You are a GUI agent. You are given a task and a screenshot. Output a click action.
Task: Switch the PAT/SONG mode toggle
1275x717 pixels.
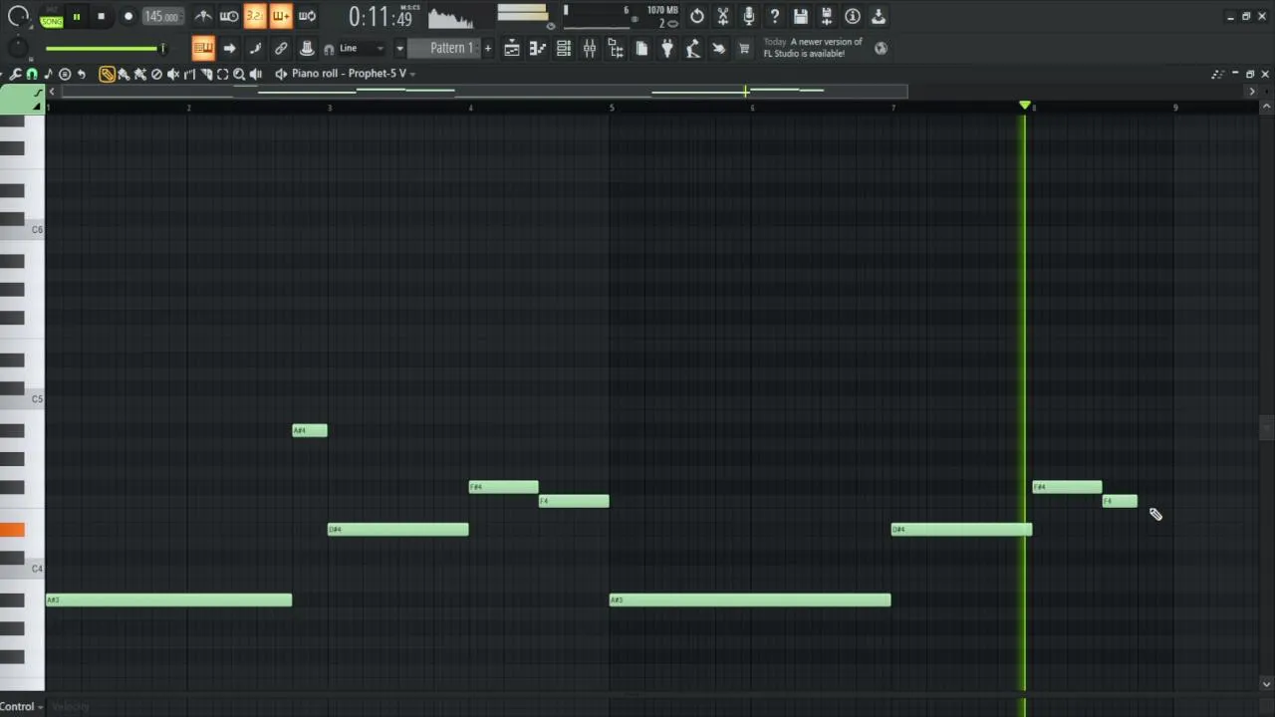51,16
